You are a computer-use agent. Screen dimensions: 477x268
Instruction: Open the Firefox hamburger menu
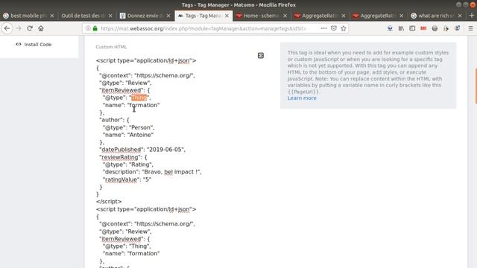[470, 28]
